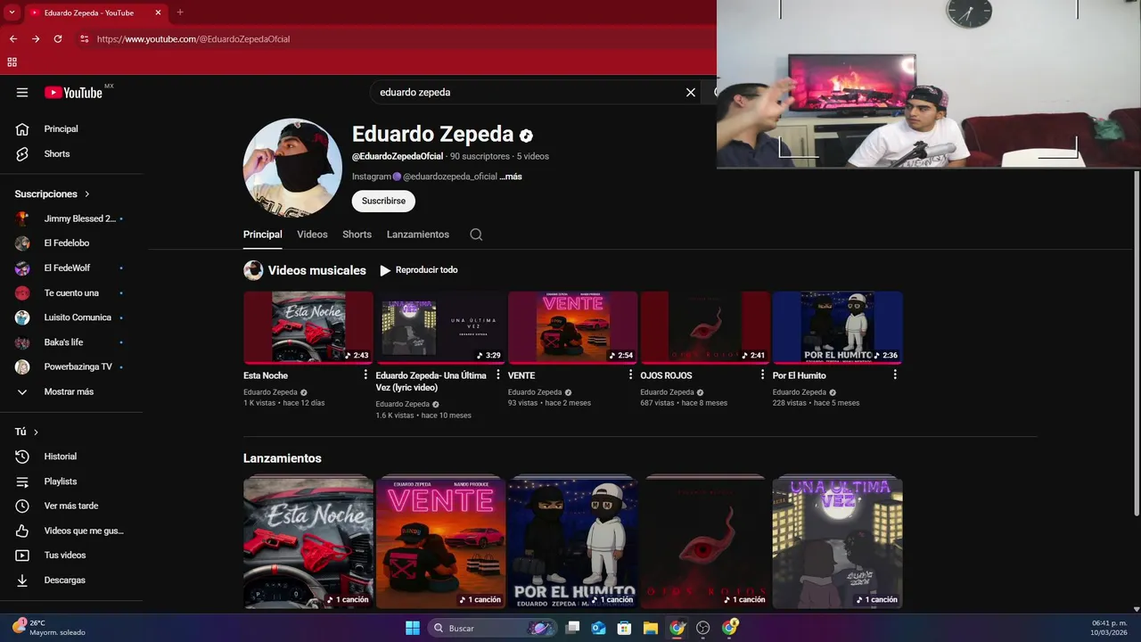Image resolution: width=1141 pixels, height=642 pixels.
Task: Switch to the Videos channel tab
Action: [x=312, y=235]
